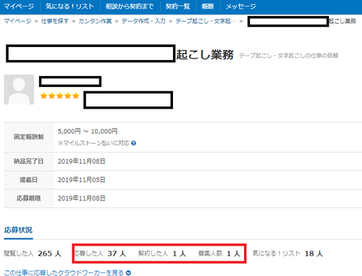Click the 募集人数 1 人 count
This screenshot has width=362, height=276.
tap(219, 254)
